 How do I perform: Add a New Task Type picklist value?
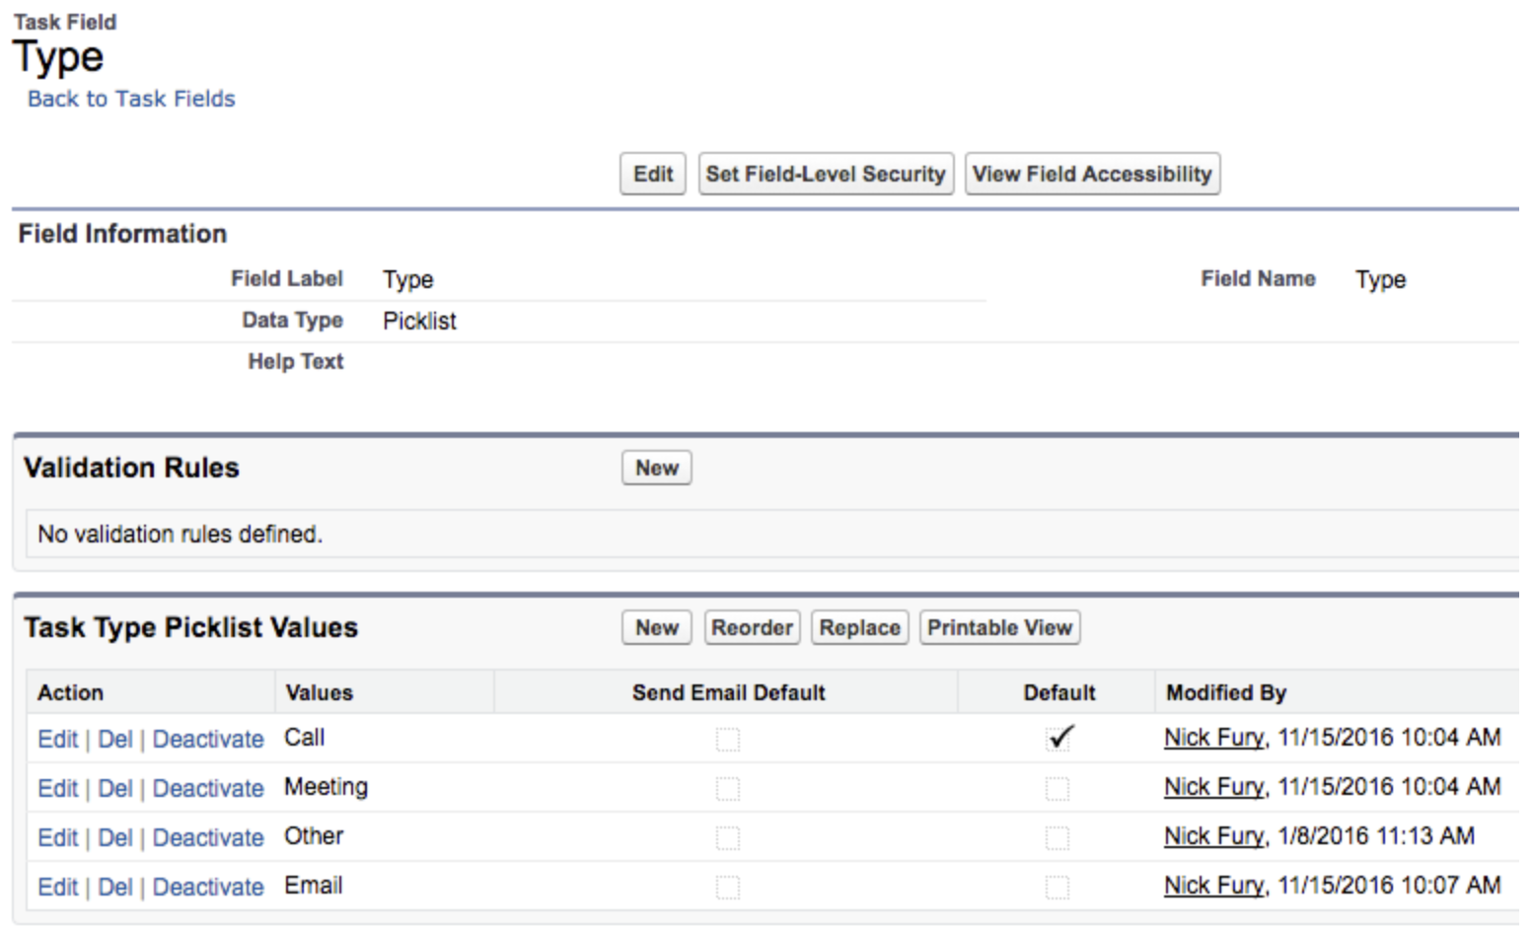(x=657, y=627)
